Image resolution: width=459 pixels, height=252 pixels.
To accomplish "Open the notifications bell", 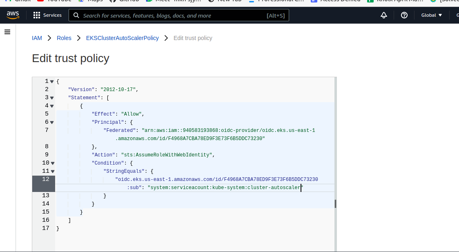I will (384, 15).
